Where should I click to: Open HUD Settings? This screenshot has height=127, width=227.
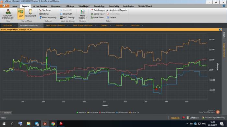click(x=67, y=17)
